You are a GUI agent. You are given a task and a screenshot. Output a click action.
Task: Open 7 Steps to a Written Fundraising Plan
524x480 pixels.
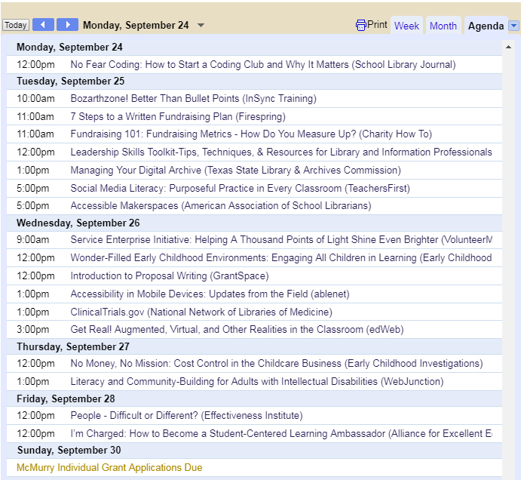178,117
